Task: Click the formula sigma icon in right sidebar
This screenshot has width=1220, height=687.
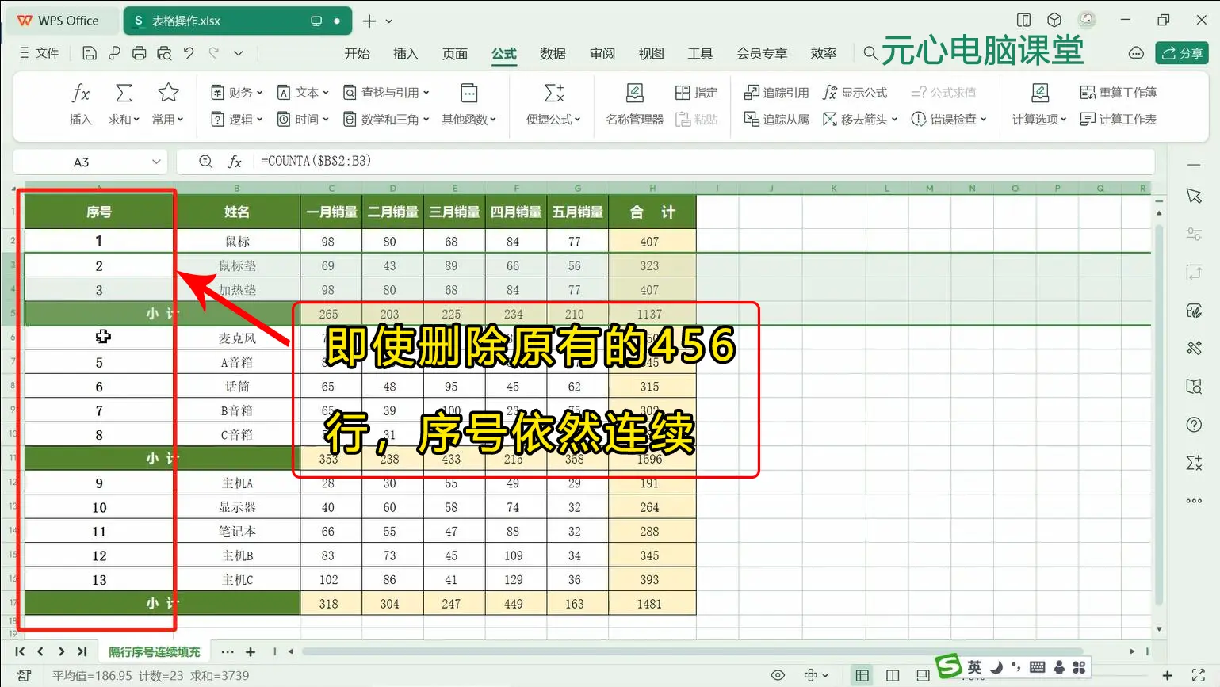Action: (x=1194, y=463)
